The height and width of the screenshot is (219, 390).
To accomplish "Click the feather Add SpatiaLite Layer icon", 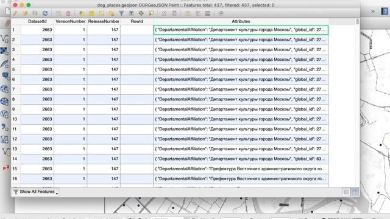I will (x=4, y=64).
